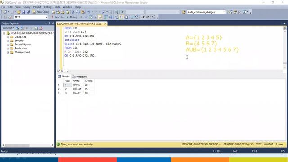The width and height of the screenshot is (288, 162).
Task: Select the RAJAT cell in results
Action: coord(77,93)
